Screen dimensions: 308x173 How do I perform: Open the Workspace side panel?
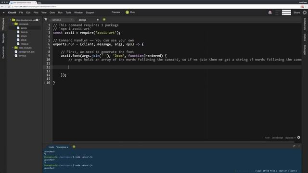point(3,24)
